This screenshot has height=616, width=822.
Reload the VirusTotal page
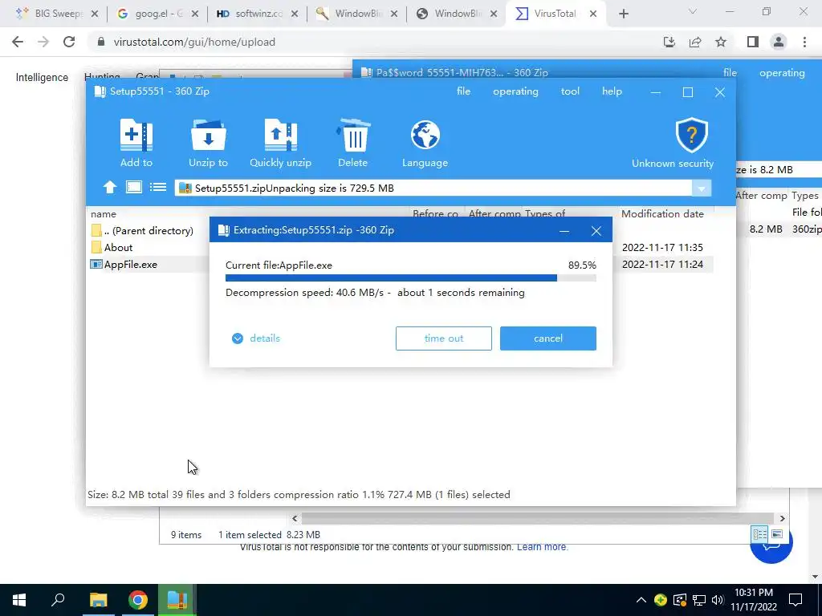click(69, 42)
